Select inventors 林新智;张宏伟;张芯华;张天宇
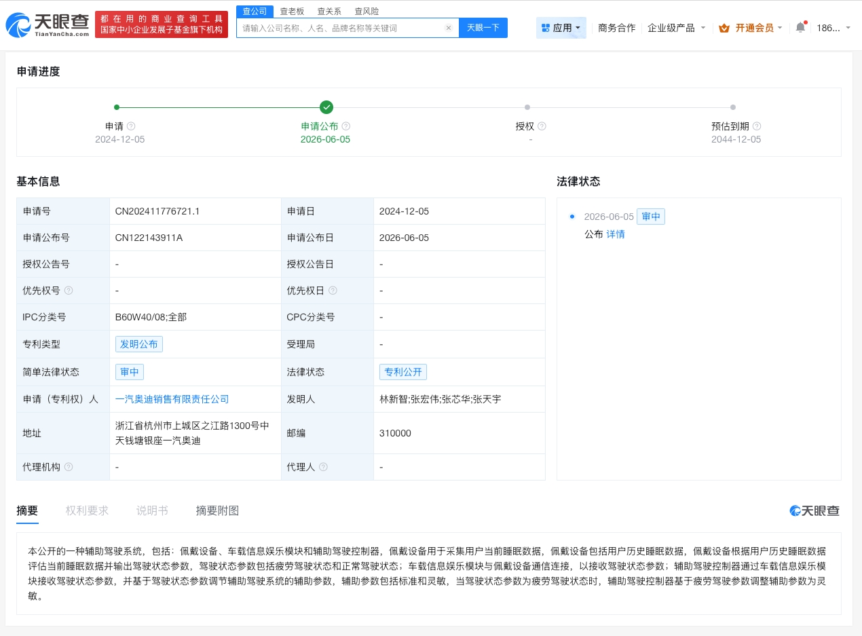The height and width of the screenshot is (636, 862). (x=441, y=399)
